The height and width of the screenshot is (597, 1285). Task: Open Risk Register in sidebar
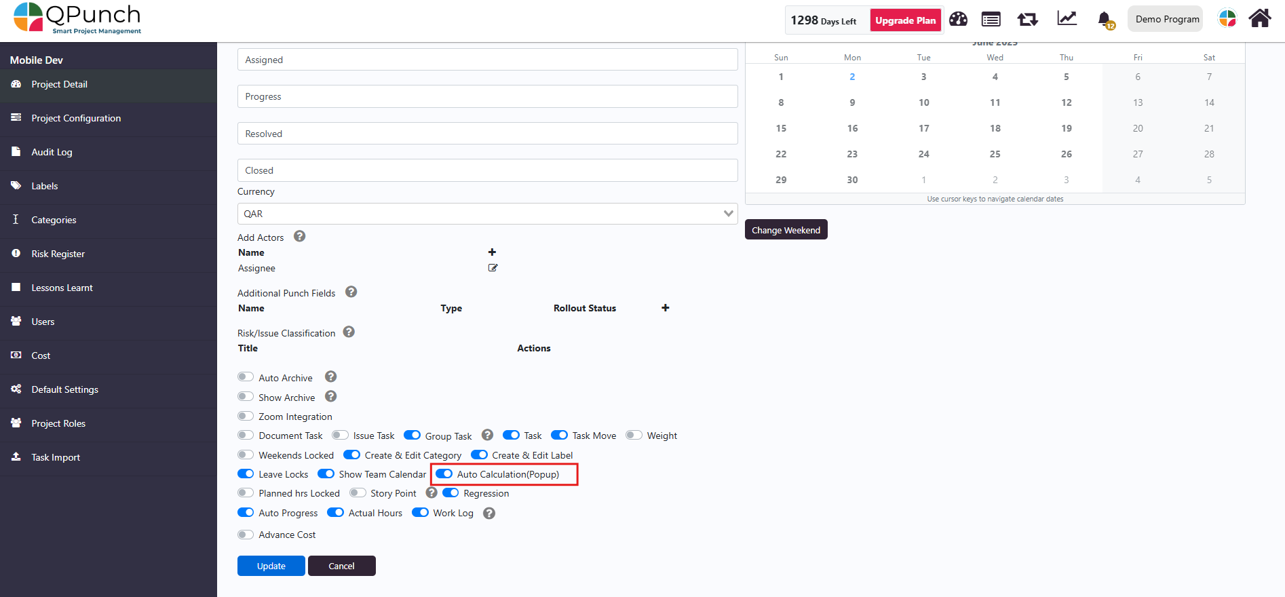coord(109,254)
